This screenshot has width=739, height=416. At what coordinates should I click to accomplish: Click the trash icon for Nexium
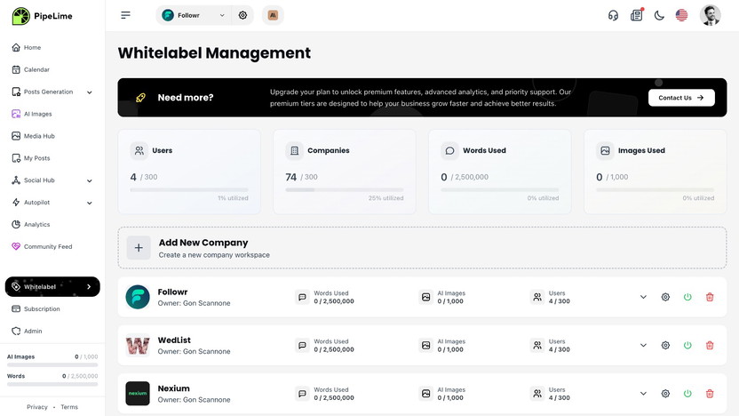(710, 393)
